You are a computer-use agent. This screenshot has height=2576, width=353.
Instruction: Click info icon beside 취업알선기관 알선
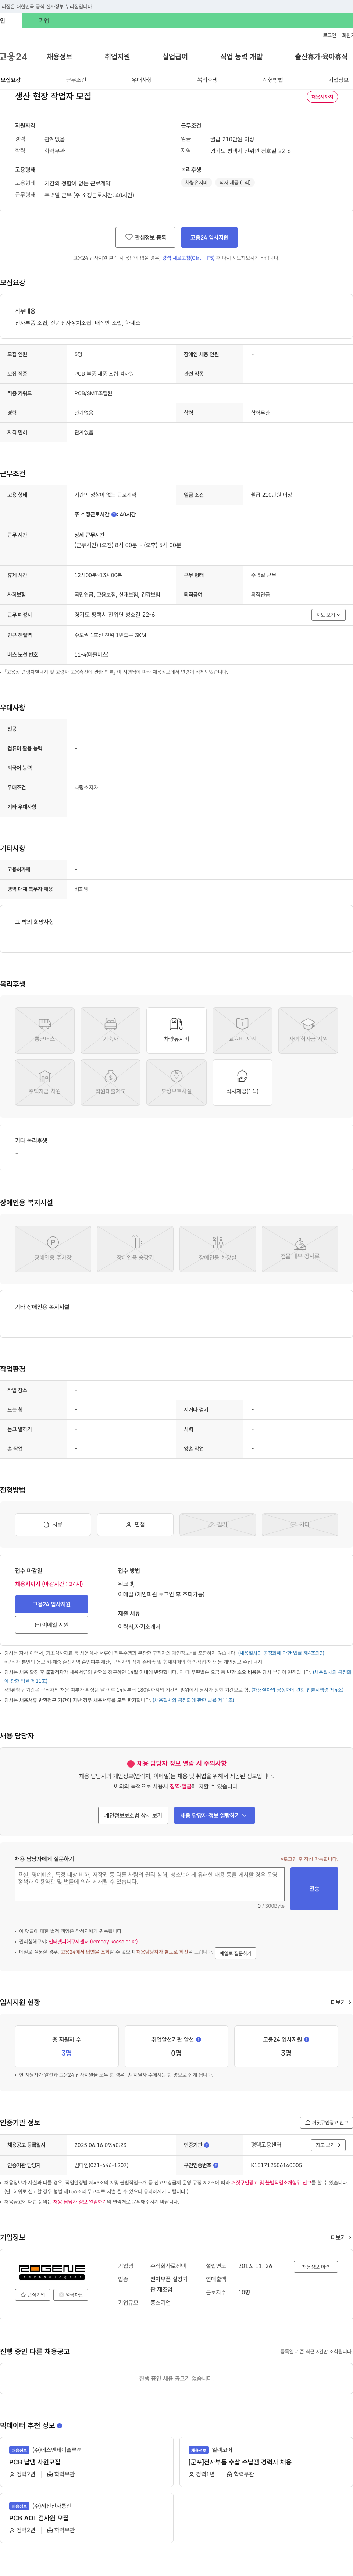pos(198,2039)
